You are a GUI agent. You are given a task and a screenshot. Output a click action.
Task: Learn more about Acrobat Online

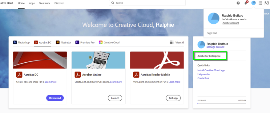[116, 82]
